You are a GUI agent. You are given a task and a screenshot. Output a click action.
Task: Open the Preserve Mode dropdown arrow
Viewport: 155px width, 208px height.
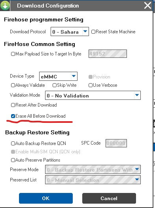(137, 169)
